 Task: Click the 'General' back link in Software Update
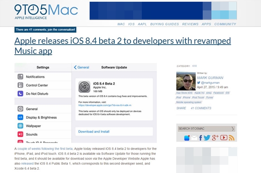click(x=83, y=67)
